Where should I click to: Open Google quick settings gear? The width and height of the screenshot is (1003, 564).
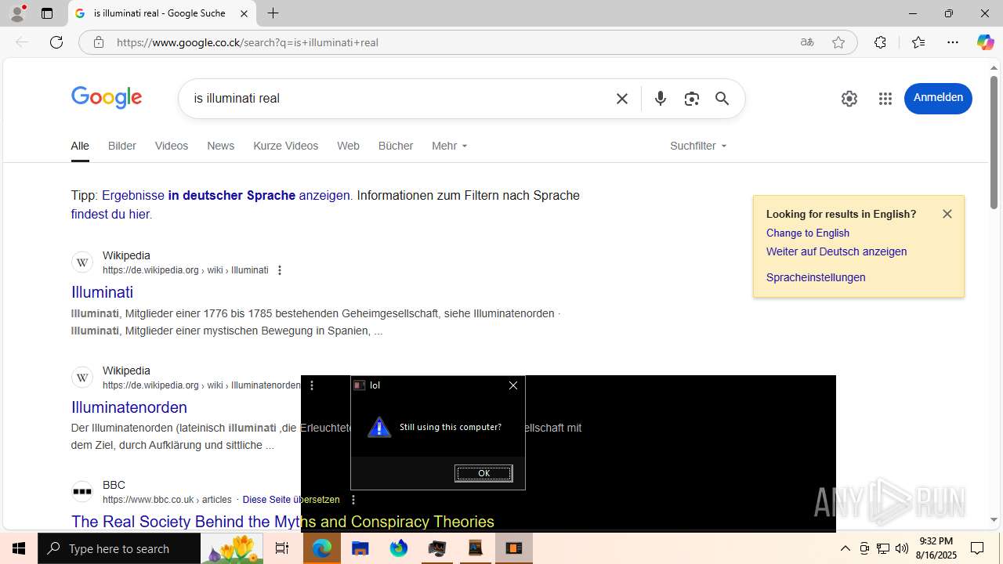click(849, 99)
